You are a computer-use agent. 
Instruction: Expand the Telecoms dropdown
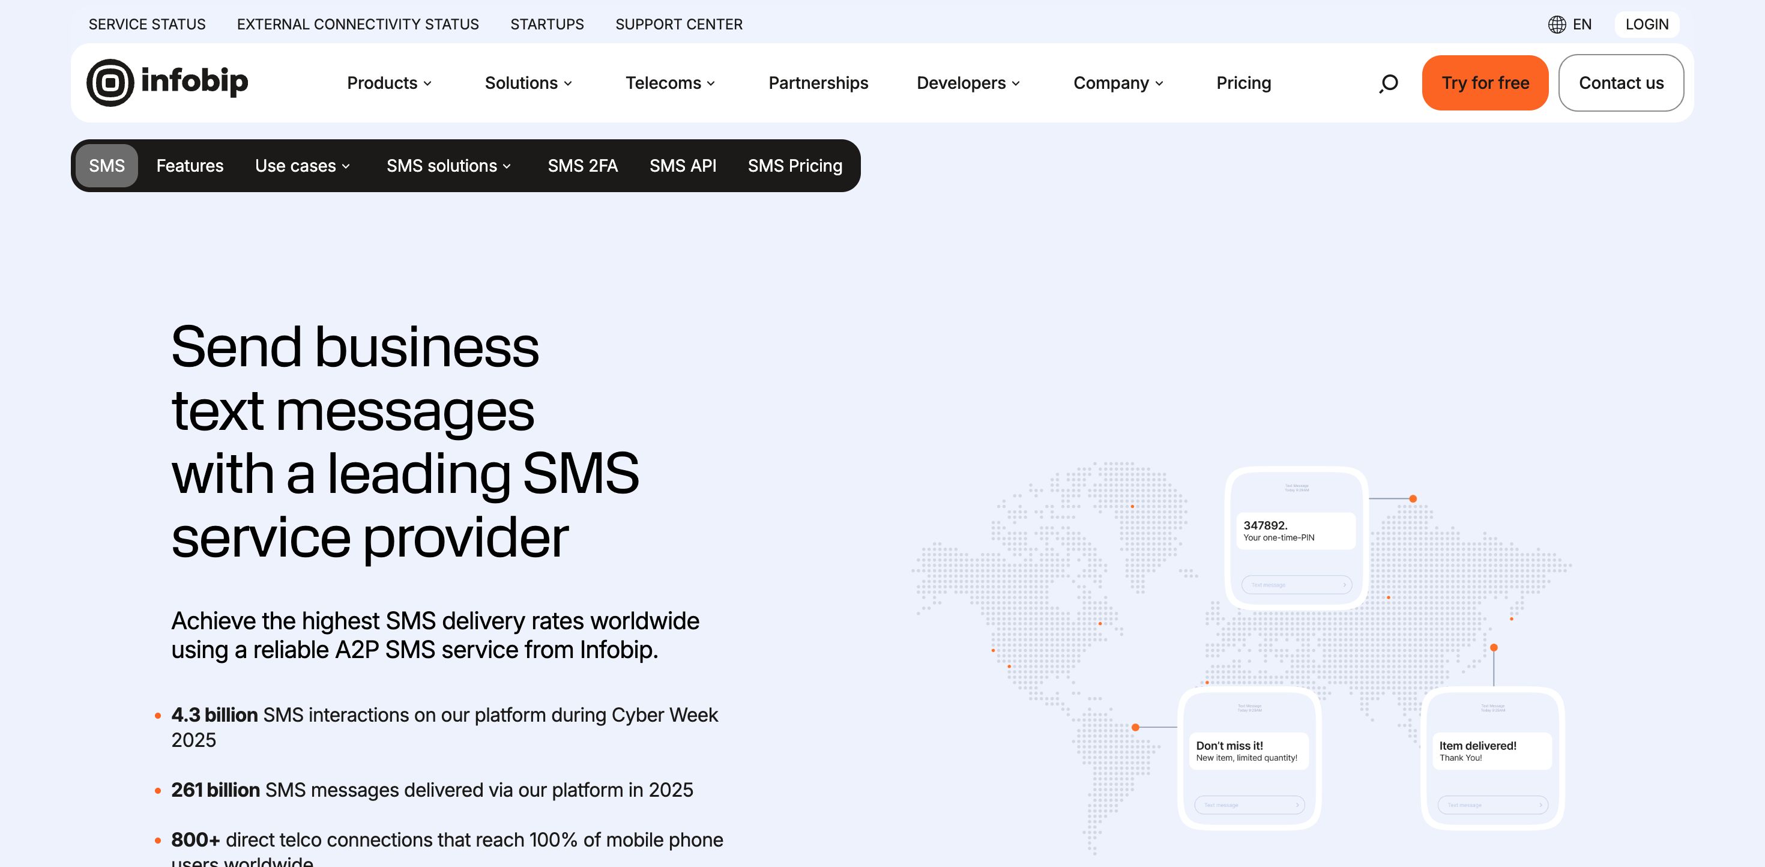click(670, 83)
